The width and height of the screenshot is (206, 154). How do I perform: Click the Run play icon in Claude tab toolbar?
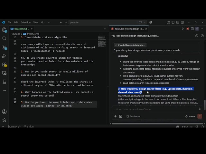coord(183,29)
